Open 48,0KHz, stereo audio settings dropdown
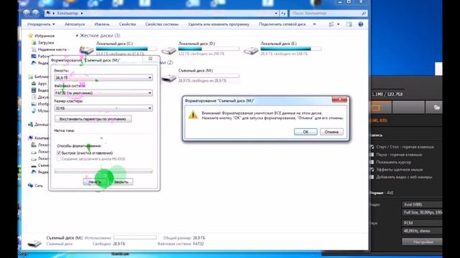Viewport: 460px width, 258px height. 422,231
